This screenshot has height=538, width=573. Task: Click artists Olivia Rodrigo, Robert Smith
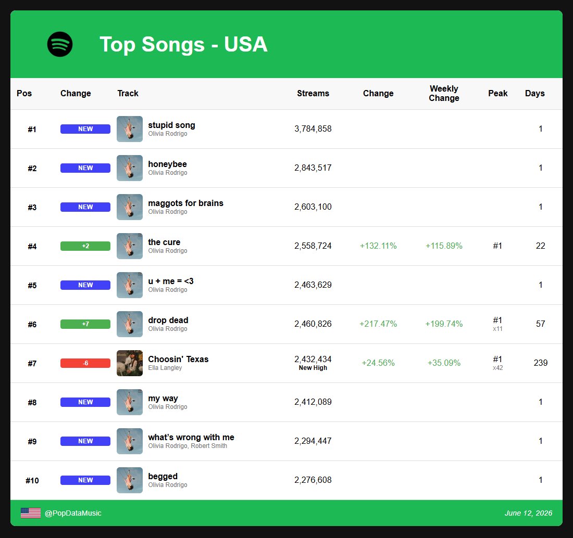(x=188, y=446)
